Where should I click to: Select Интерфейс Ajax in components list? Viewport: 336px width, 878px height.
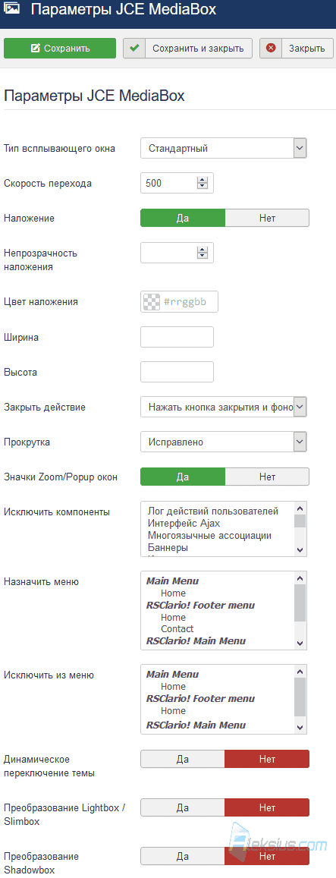184,524
